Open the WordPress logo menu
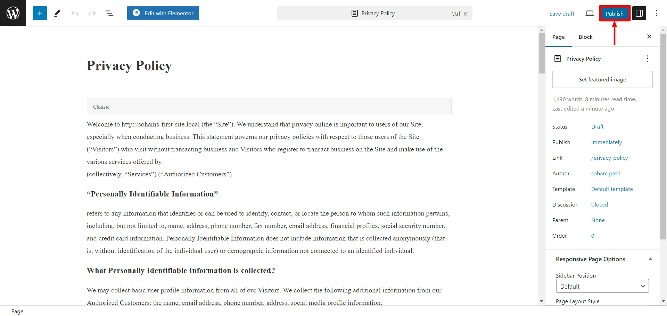This screenshot has height=316, width=667. 13,13
